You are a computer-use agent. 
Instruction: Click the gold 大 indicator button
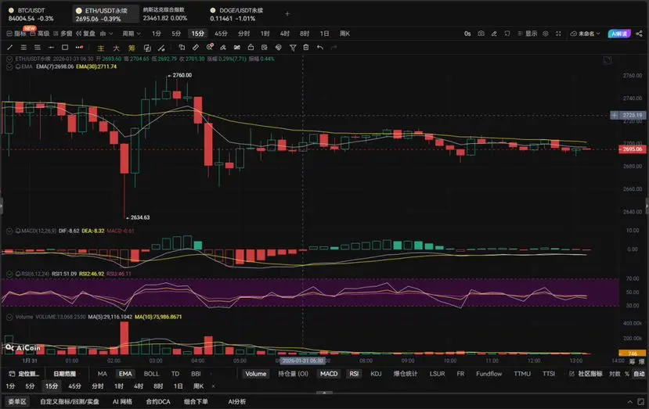[117, 48]
